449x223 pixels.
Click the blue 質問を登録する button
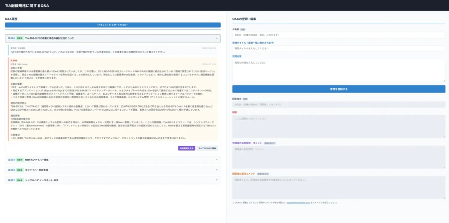pos(339,89)
